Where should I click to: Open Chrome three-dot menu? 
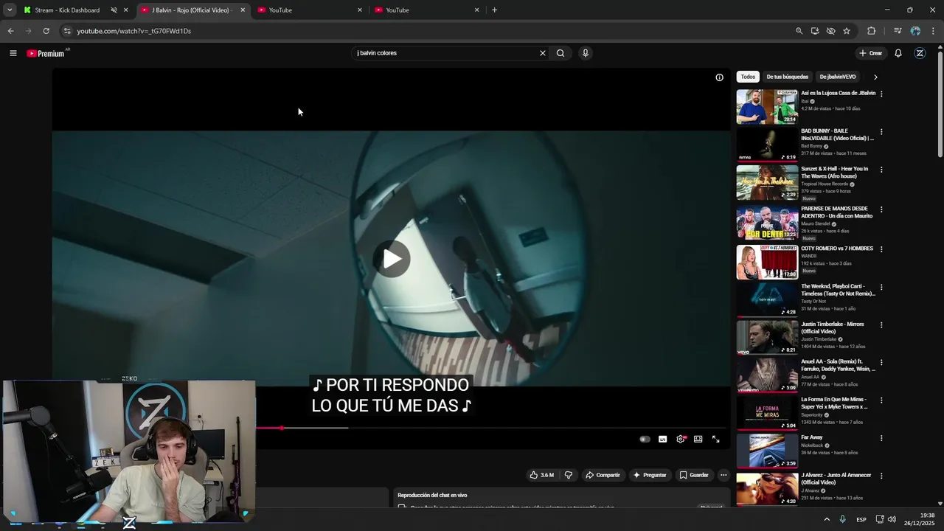[x=934, y=31]
